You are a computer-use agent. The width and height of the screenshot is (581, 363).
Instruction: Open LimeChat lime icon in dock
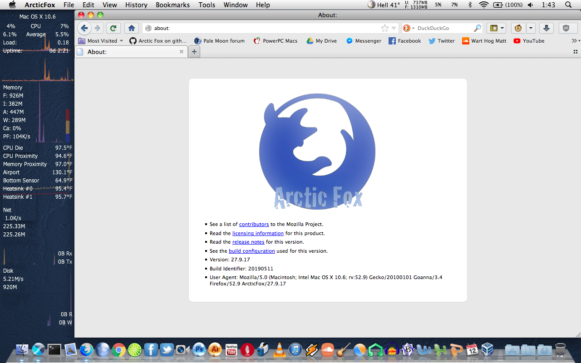[135, 350]
